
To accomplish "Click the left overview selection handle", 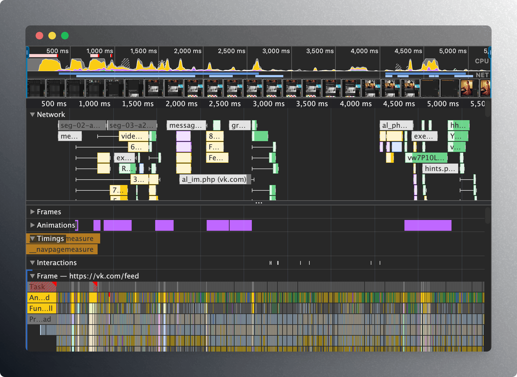I will pyautogui.click(x=28, y=52).
